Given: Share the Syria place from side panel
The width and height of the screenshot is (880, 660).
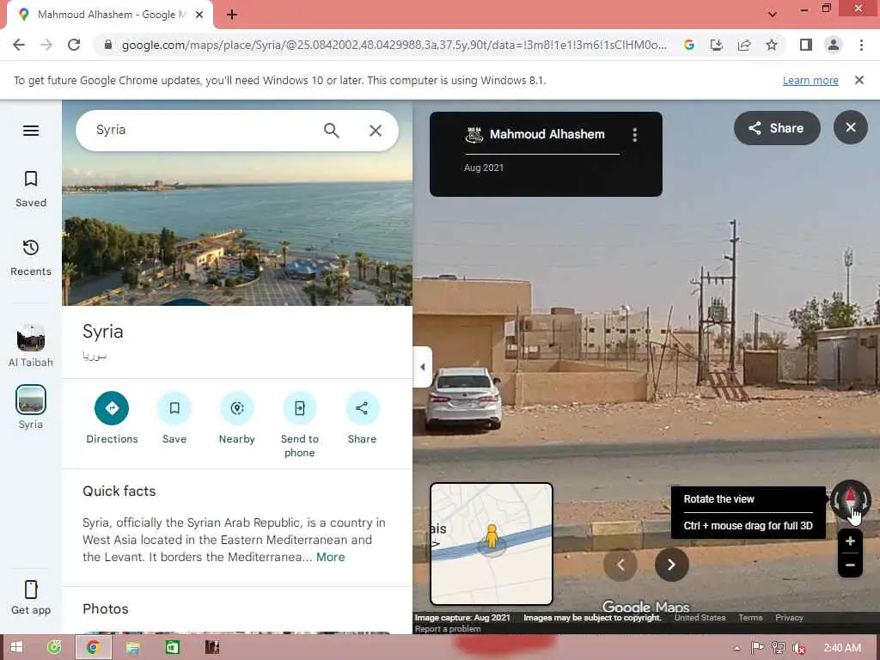Looking at the screenshot, I should click(x=362, y=408).
